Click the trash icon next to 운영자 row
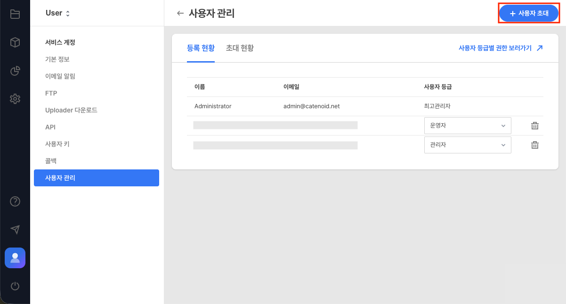The width and height of the screenshot is (566, 304). pos(534,125)
